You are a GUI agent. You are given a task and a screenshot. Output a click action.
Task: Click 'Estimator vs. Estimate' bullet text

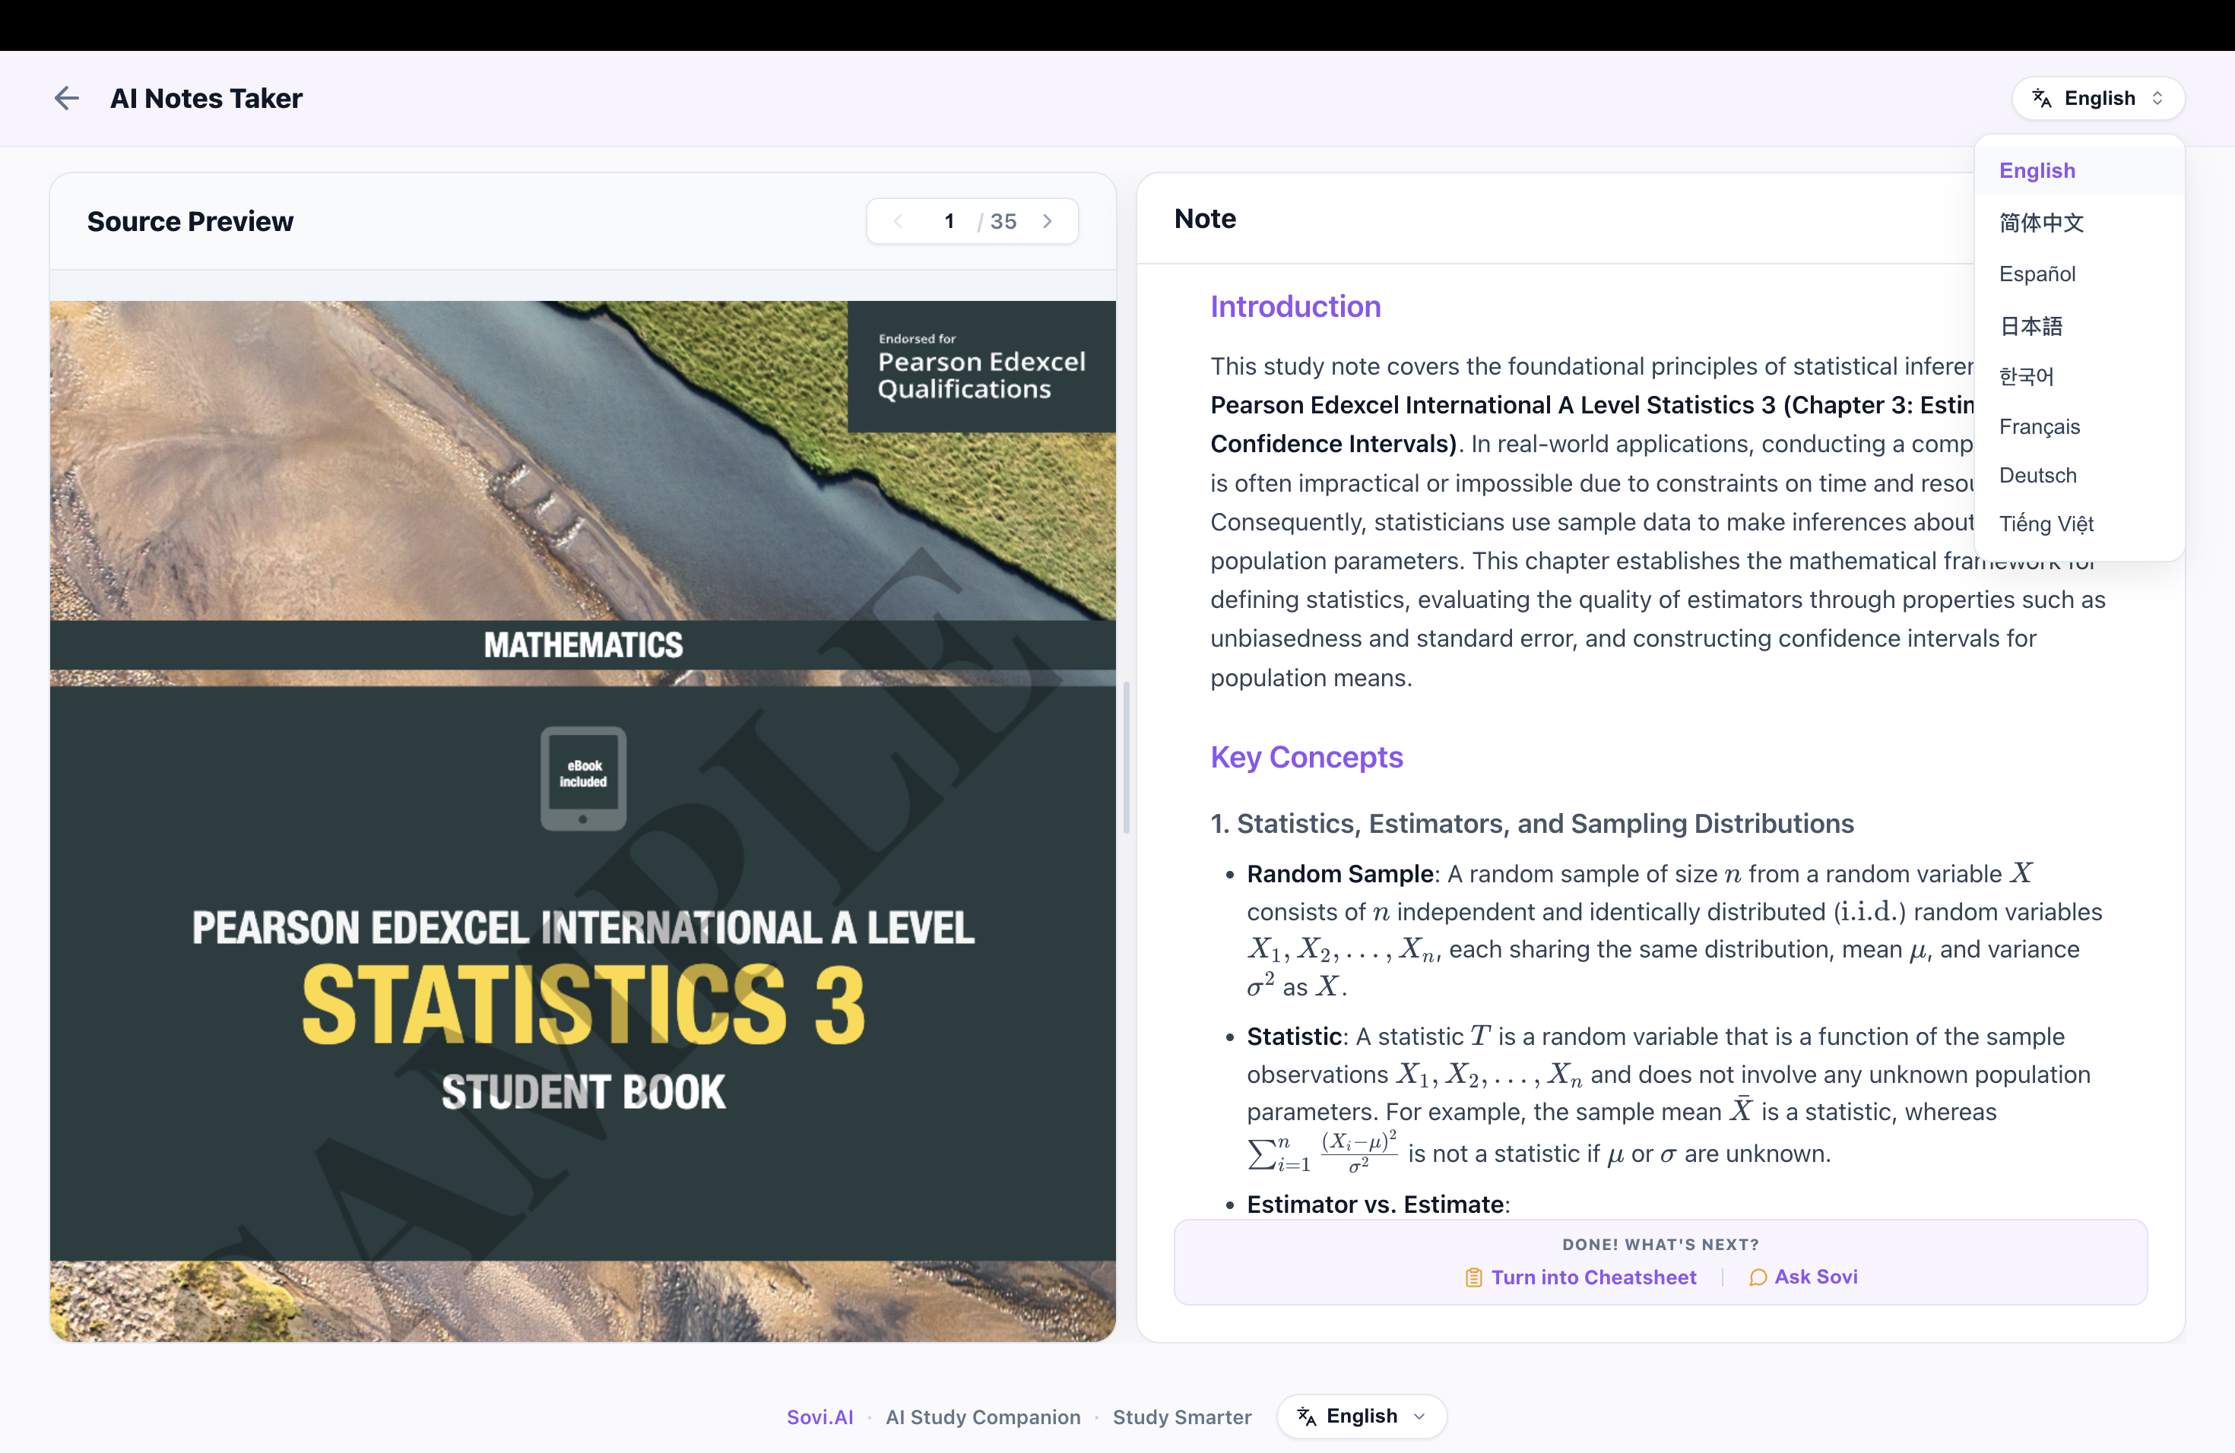coord(1376,1205)
